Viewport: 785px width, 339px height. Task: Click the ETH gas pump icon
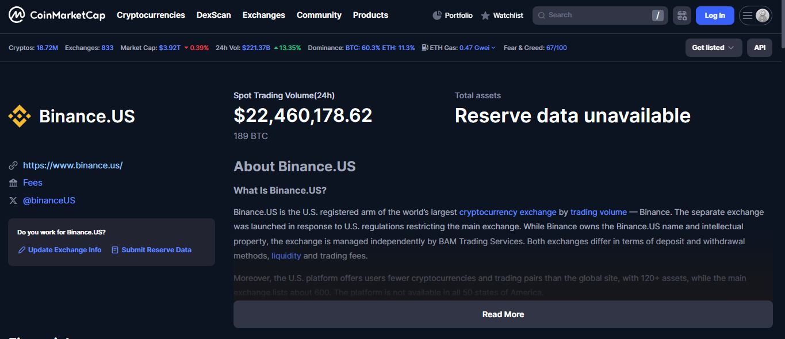tap(425, 48)
